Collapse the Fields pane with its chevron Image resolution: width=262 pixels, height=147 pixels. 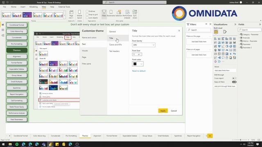[x=260, y=24]
